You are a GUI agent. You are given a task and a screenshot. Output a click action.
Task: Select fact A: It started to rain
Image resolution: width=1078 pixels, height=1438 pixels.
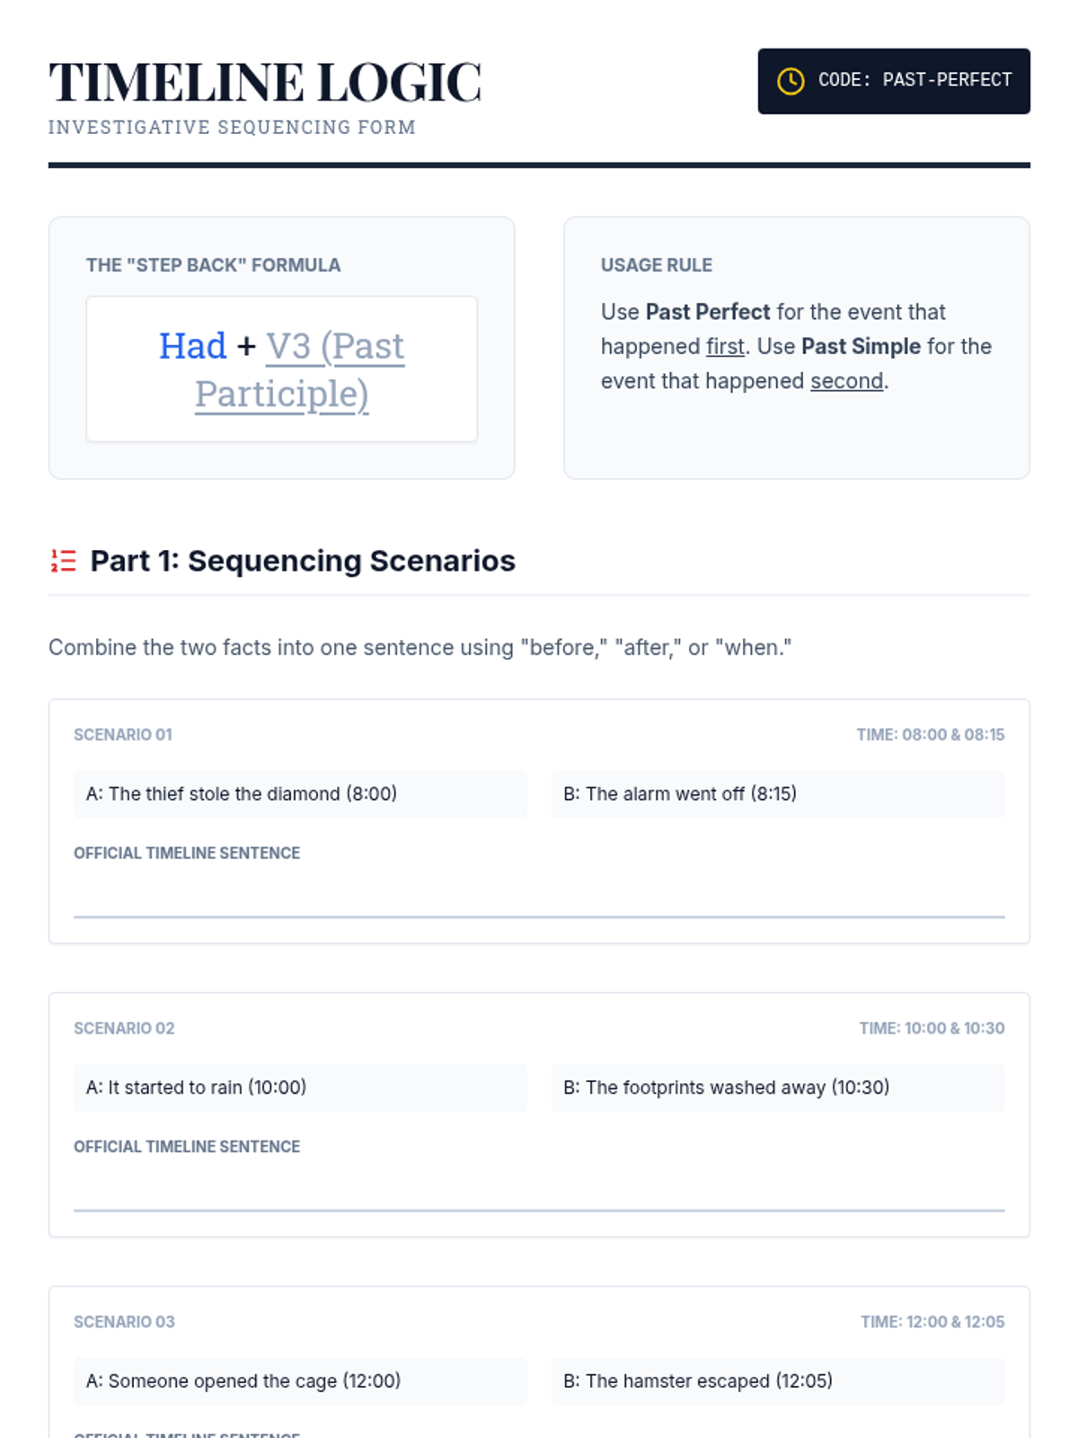pyautogui.click(x=300, y=1087)
